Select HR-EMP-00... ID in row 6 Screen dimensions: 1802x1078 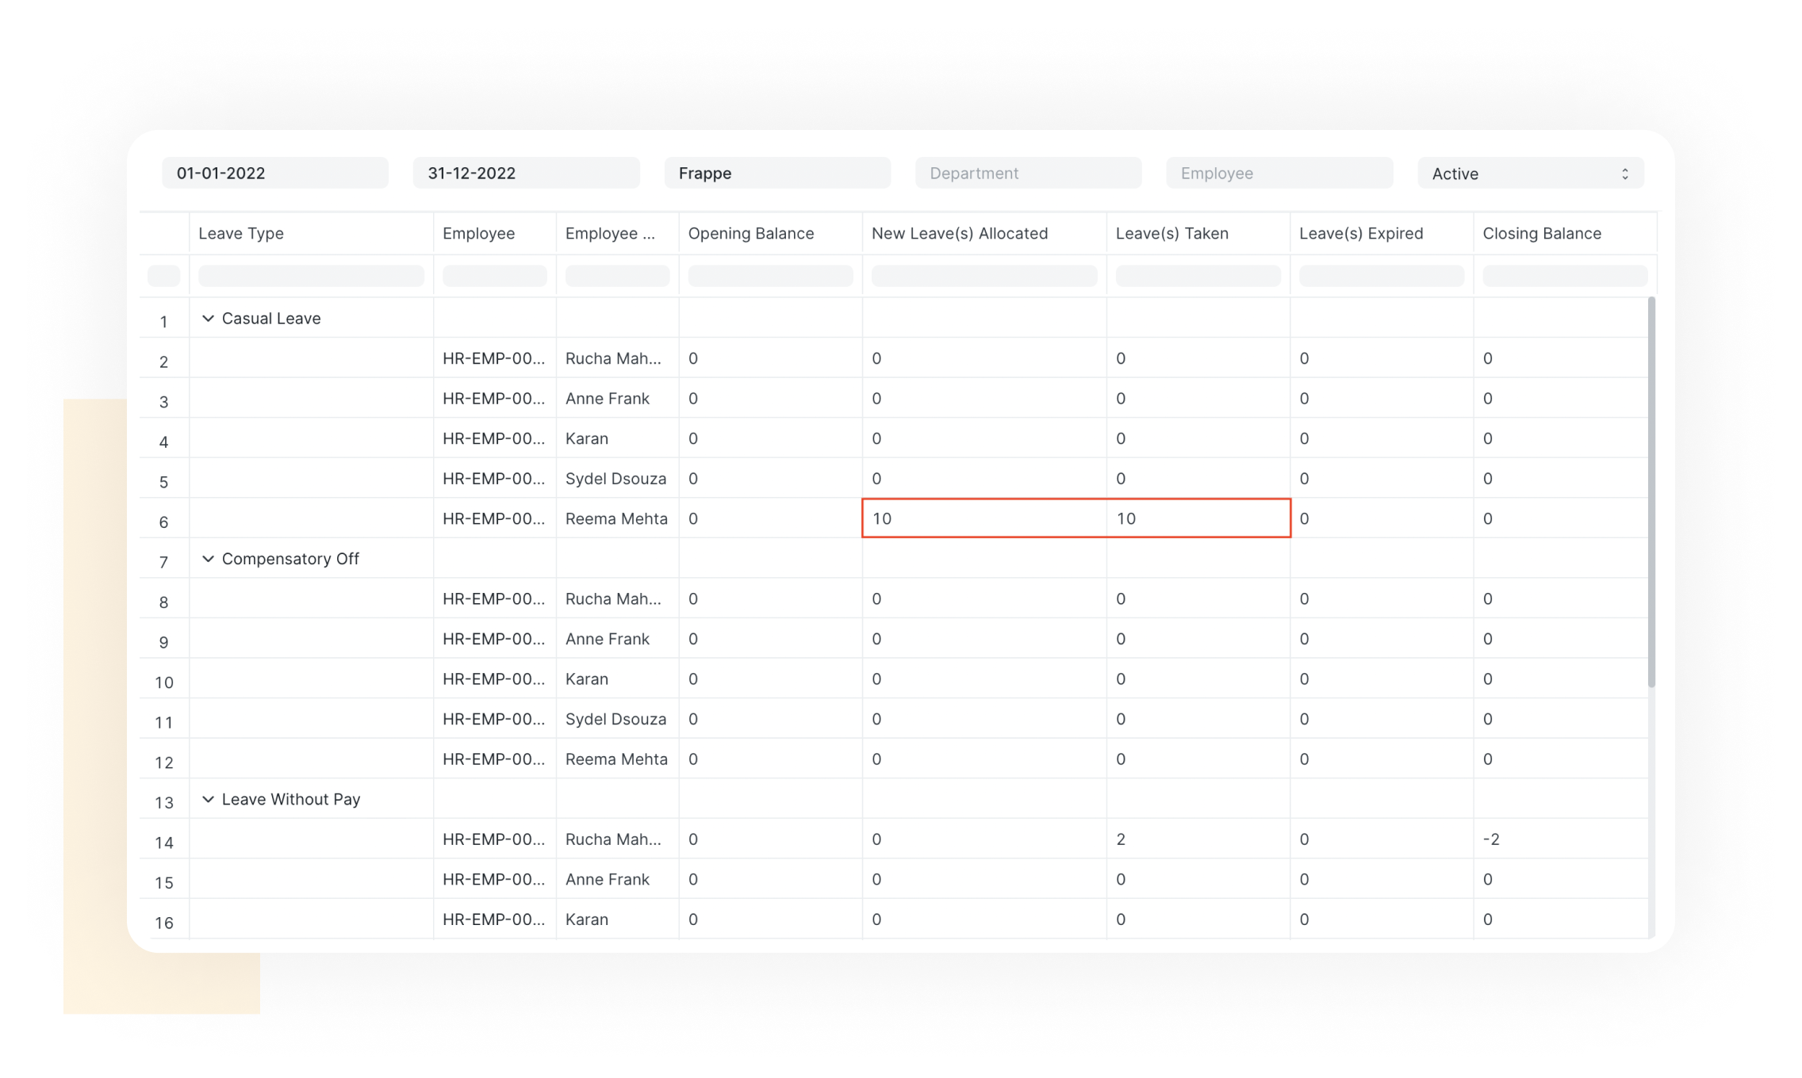[x=495, y=518]
